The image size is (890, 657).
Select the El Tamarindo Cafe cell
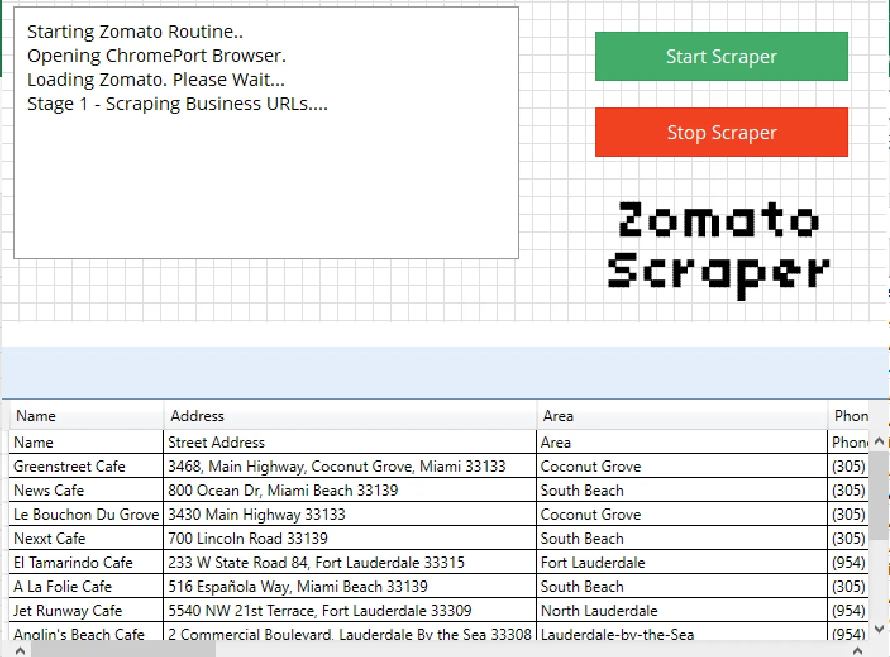point(87,562)
